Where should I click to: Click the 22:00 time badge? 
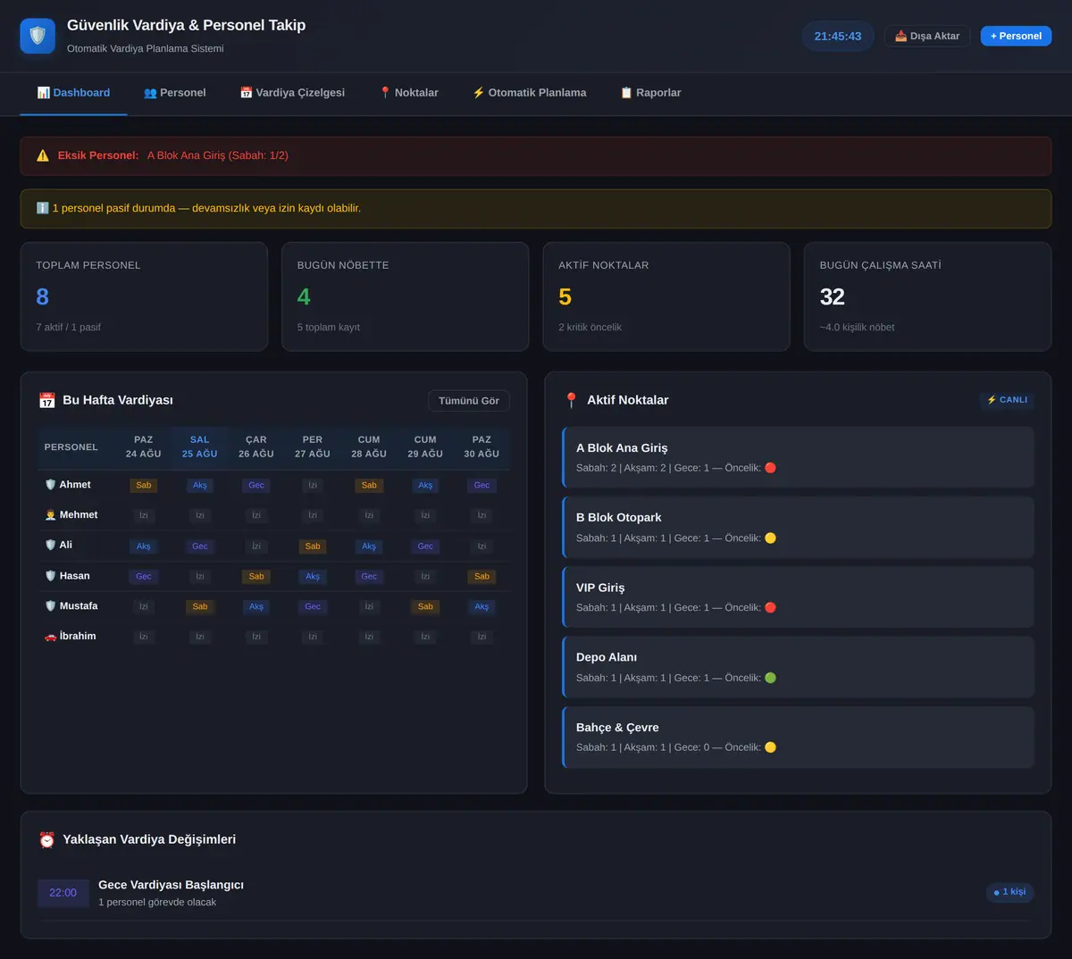tap(63, 893)
